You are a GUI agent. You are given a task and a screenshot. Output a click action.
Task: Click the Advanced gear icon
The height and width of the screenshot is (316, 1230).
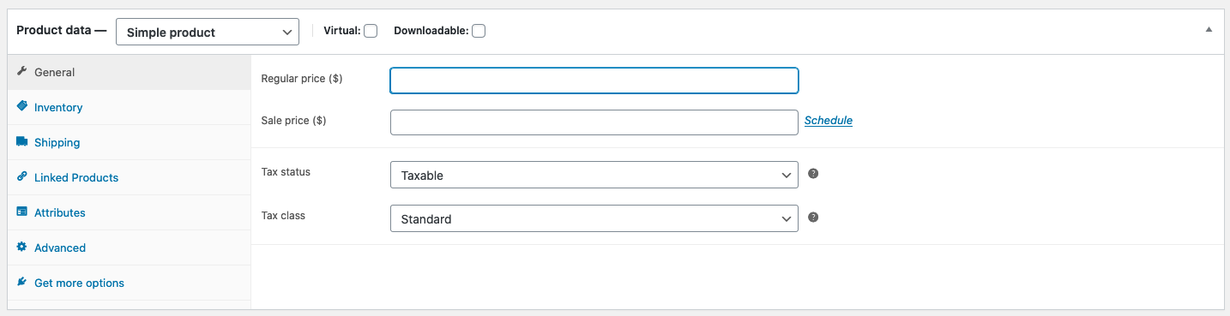22,247
